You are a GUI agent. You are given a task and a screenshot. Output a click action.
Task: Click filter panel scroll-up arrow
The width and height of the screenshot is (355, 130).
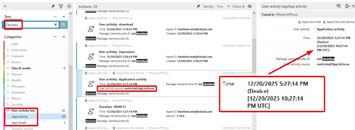point(71,13)
